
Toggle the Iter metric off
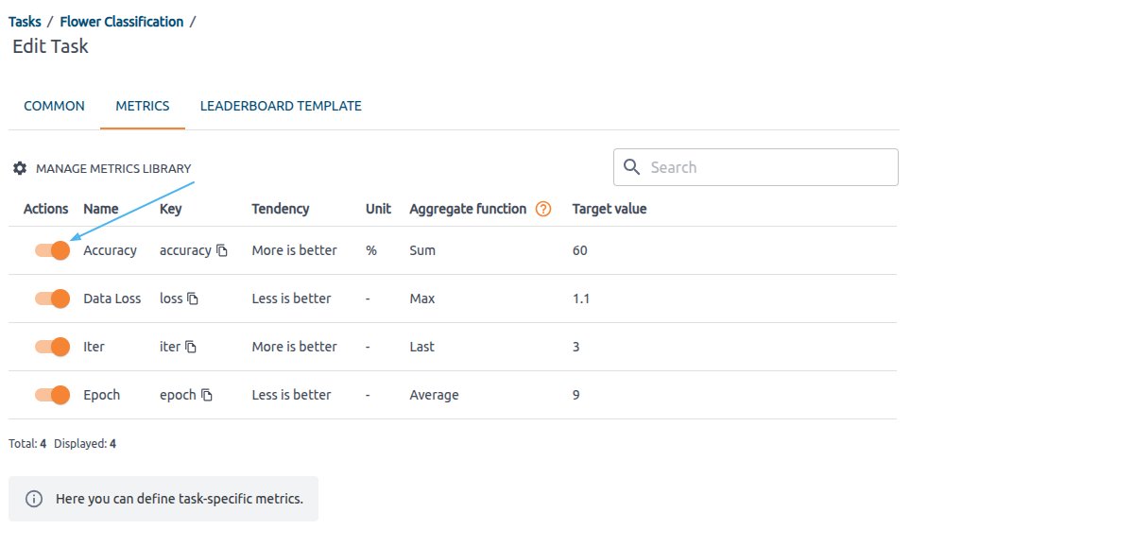pos(52,347)
